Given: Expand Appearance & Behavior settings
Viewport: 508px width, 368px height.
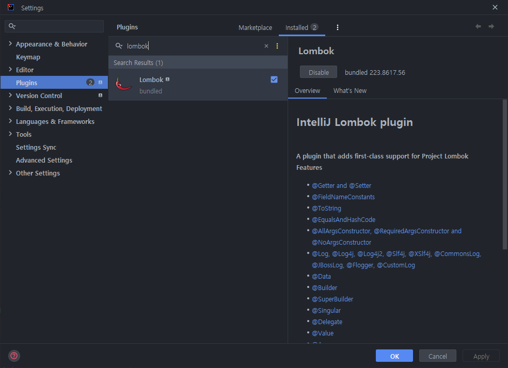Looking at the screenshot, I should click(x=10, y=44).
